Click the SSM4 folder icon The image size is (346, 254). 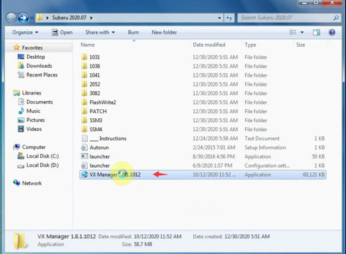[x=84, y=129]
